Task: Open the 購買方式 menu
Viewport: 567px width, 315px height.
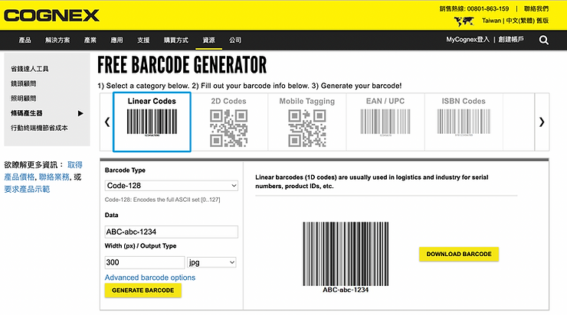Action: pos(176,40)
